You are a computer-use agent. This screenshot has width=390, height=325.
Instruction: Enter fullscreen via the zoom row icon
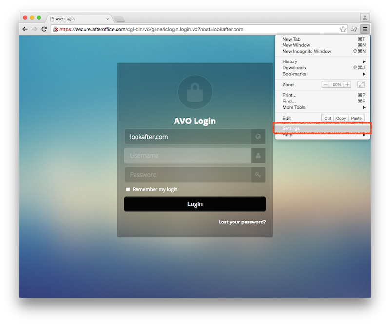pyautogui.click(x=361, y=84)
